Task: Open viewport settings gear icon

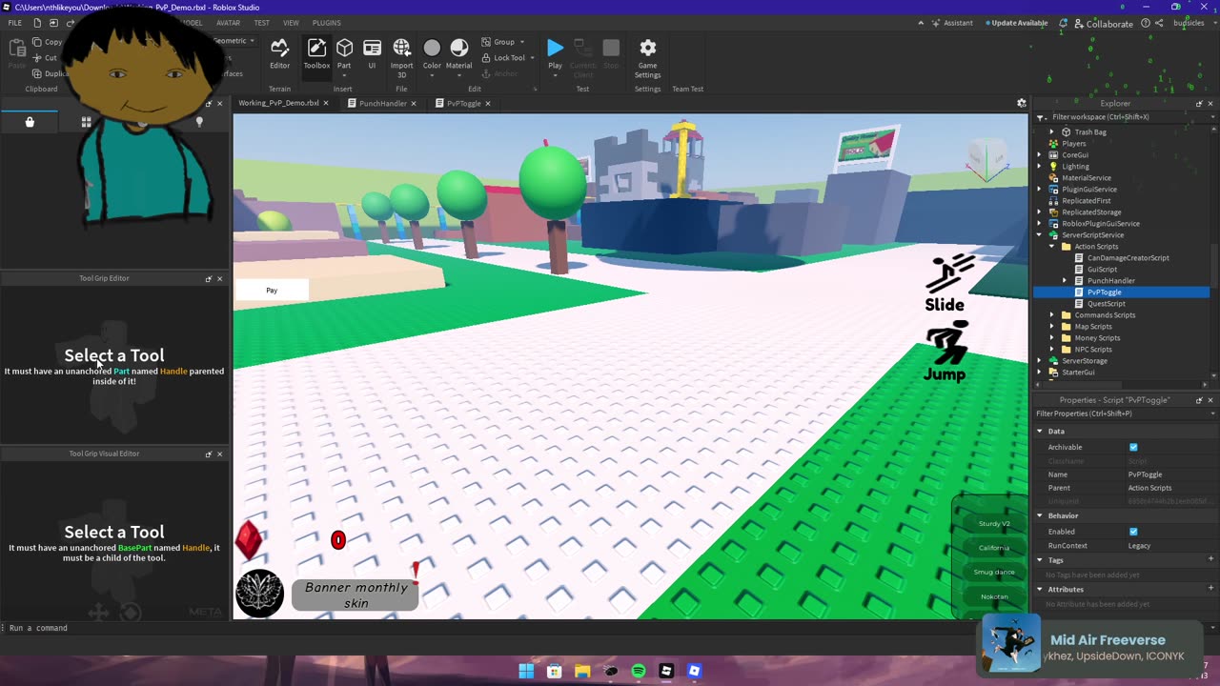Action: (x=1021, y=103)
